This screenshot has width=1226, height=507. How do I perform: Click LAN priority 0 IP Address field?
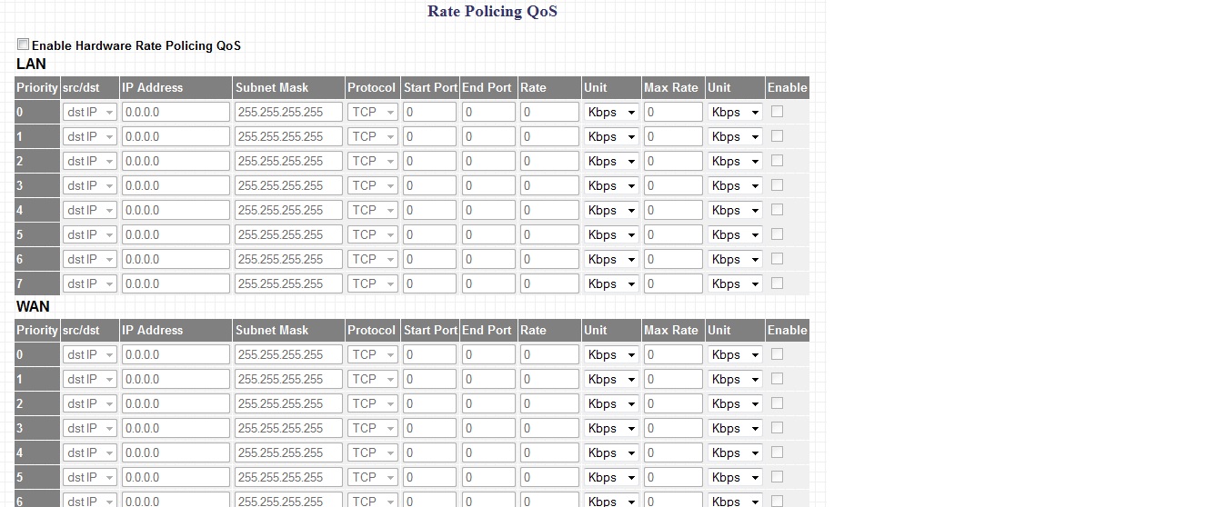click(176, 112)
